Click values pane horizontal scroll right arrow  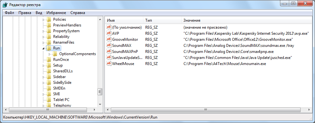309,110
